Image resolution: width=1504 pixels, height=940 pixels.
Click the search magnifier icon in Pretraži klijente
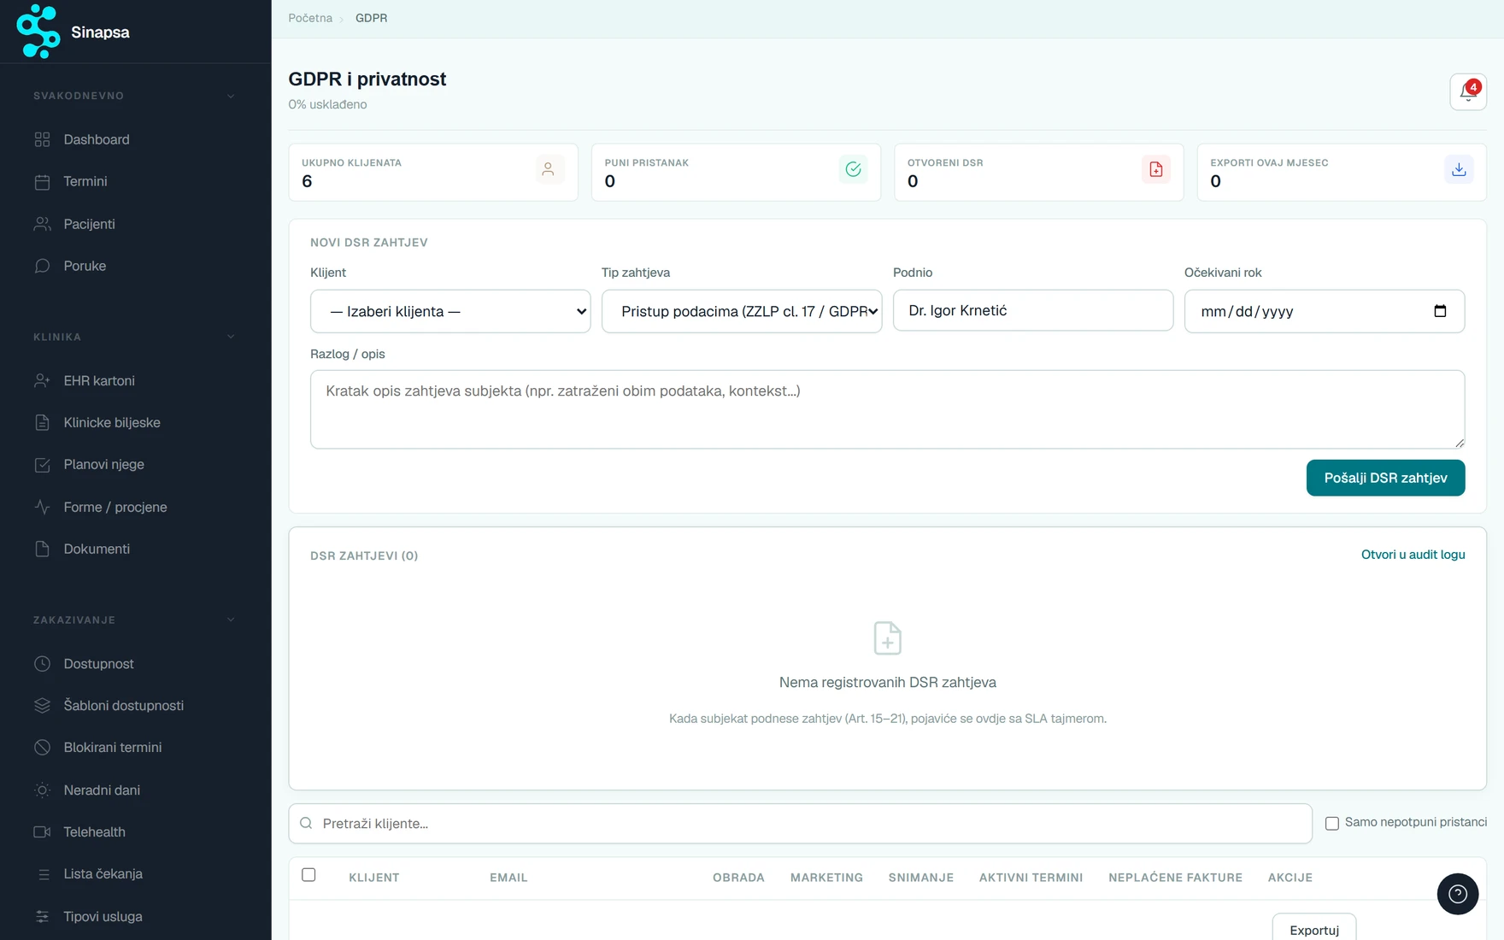click(306, 823)
